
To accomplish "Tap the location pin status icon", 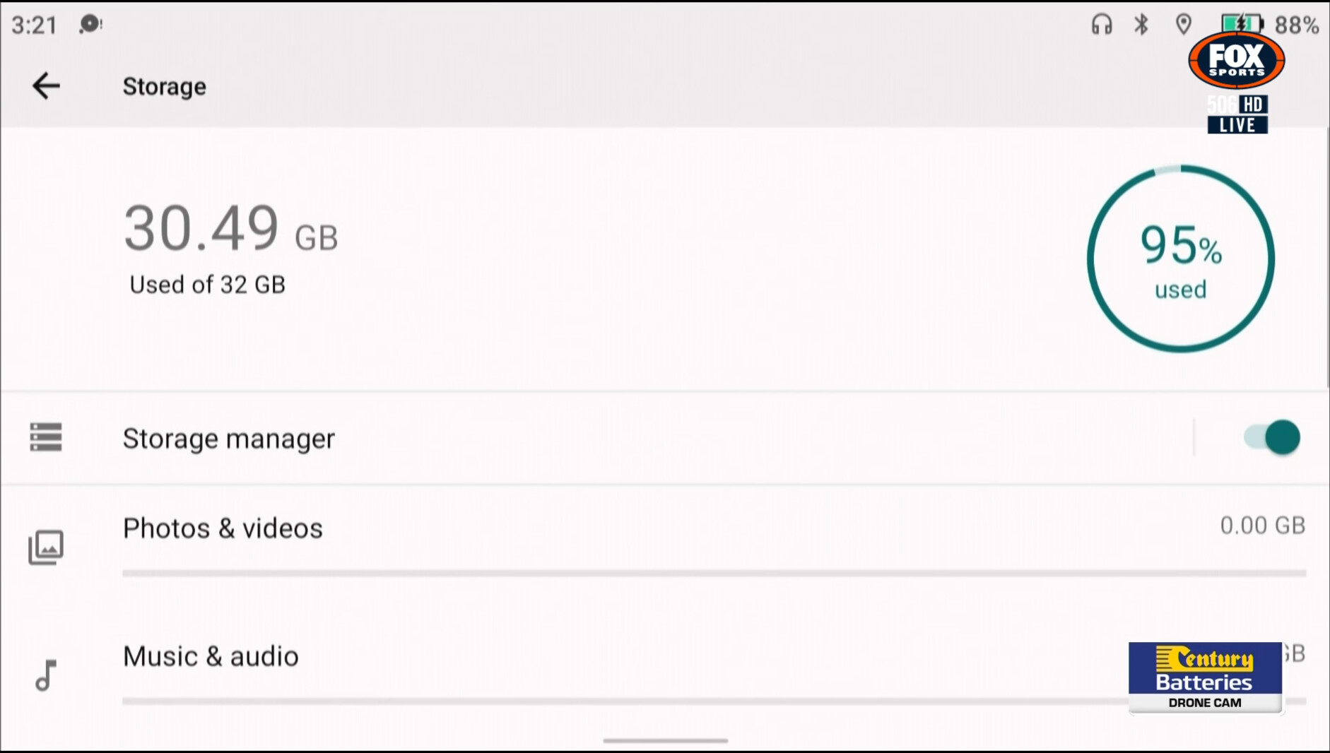I will click(1184, 25).
